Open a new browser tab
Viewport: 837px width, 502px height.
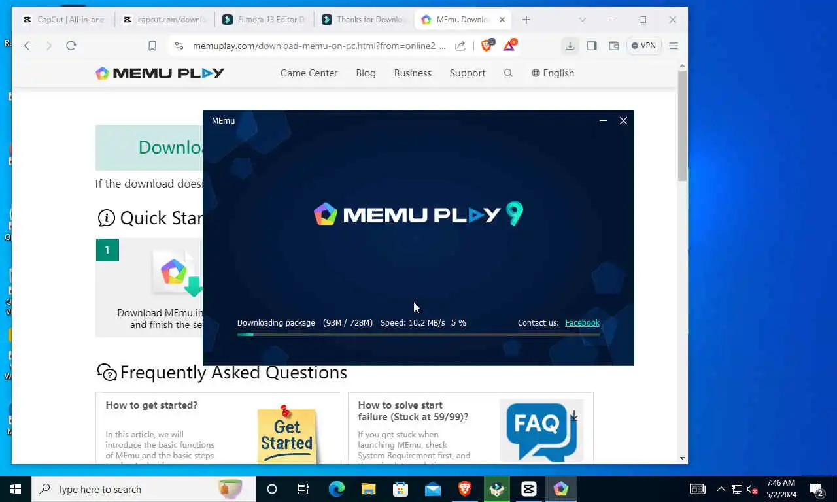[x=526, y=20]
